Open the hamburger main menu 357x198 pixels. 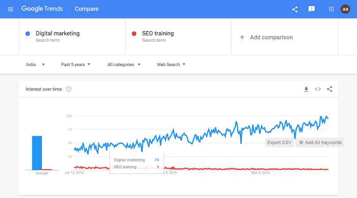tap(11, 9)
